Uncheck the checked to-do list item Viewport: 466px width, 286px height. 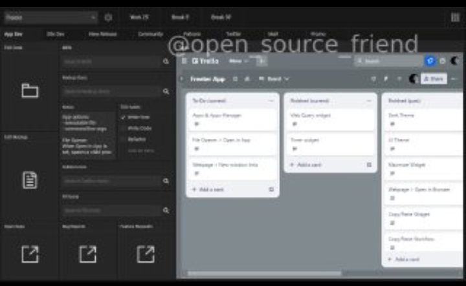123,117
